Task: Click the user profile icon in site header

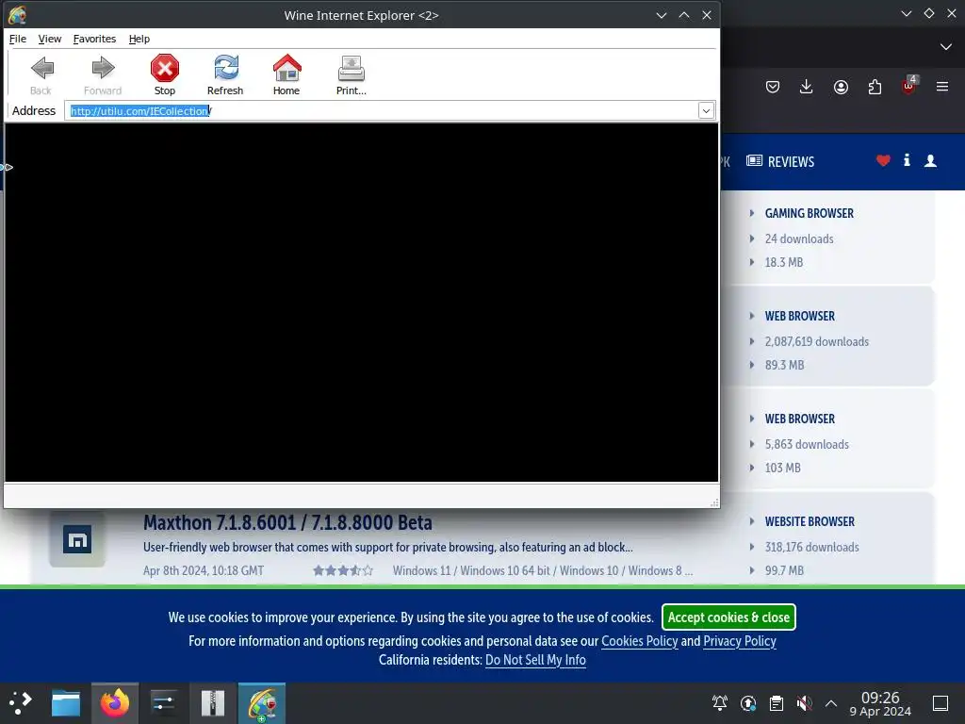Action: coord(930,160)
